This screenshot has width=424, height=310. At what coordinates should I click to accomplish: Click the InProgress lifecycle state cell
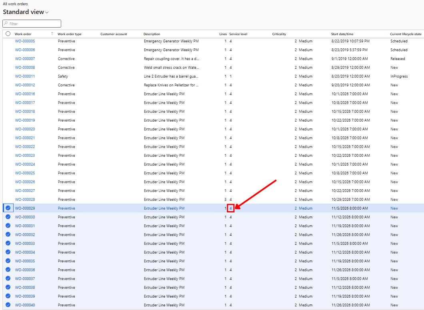click(399, 76)
